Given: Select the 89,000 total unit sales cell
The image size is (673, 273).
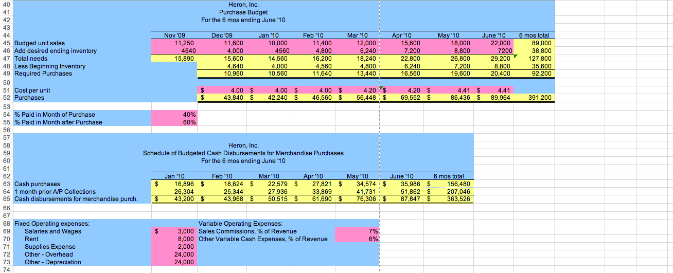Looking at the screenshot, I should (534, 43).
